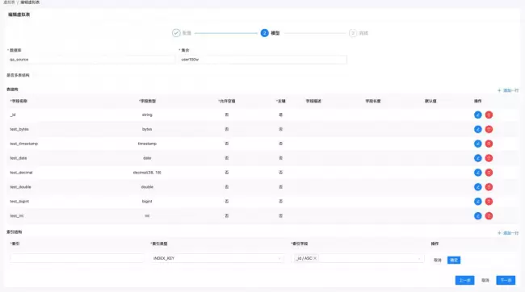Remove the _id / ASC index field tag
Viewport: 525px width, 292px height.
click(x=315, y=258)
